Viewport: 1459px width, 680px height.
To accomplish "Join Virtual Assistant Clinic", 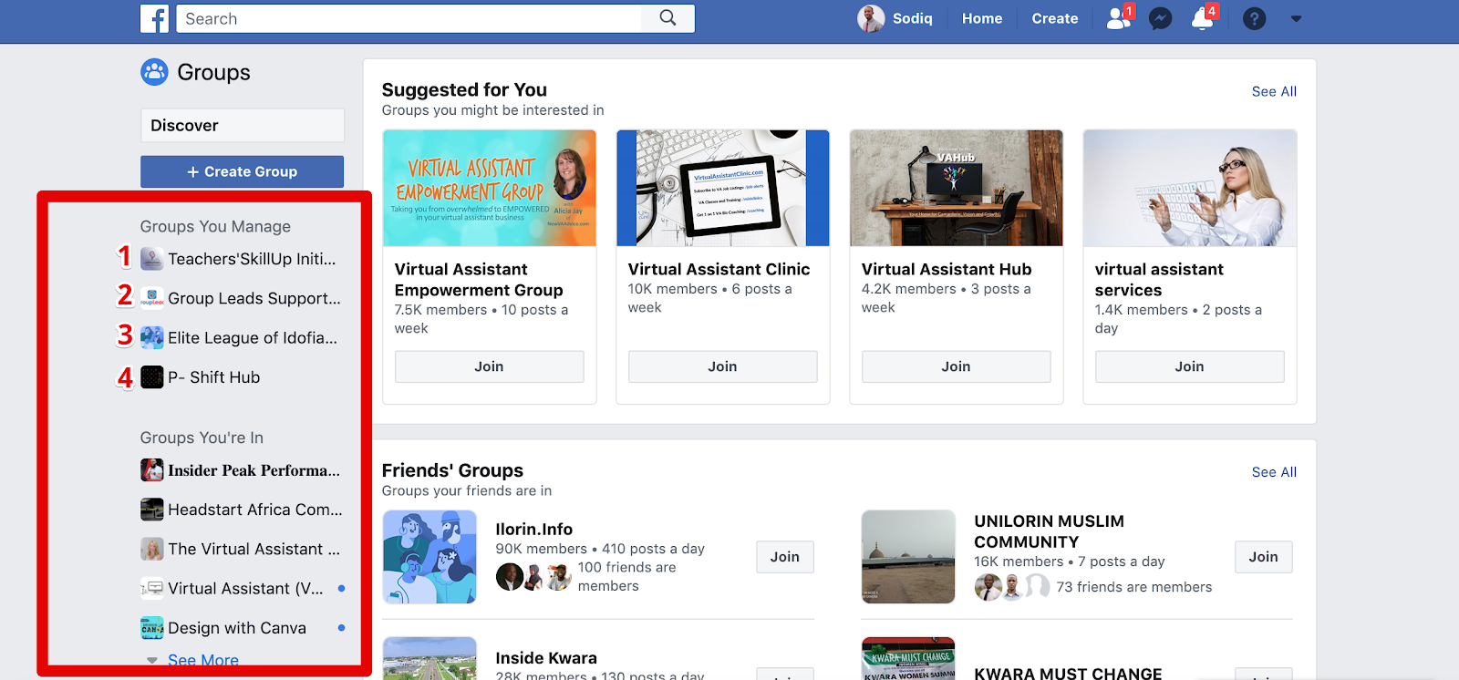I will [722, 366].
